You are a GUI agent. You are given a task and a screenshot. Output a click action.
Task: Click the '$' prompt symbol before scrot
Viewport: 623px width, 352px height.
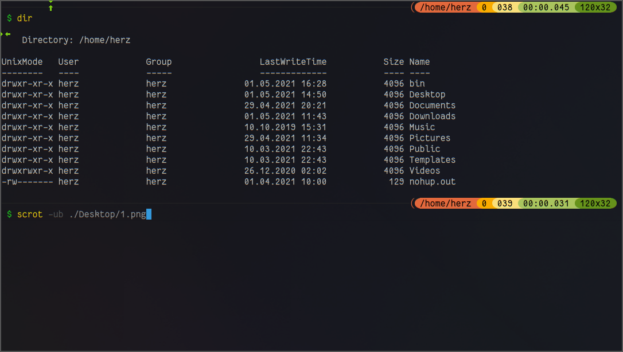(9, 214)
